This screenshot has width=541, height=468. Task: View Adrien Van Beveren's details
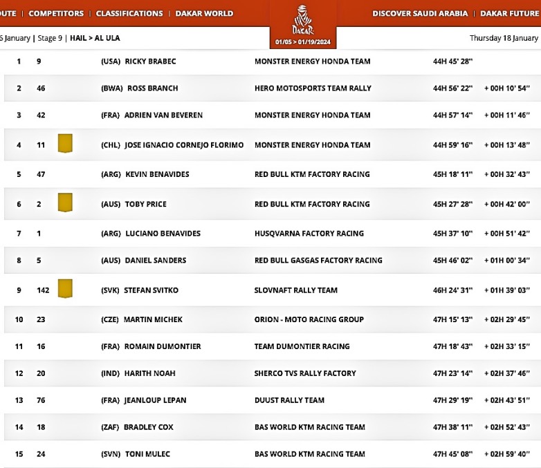click(x=163, y=115)
